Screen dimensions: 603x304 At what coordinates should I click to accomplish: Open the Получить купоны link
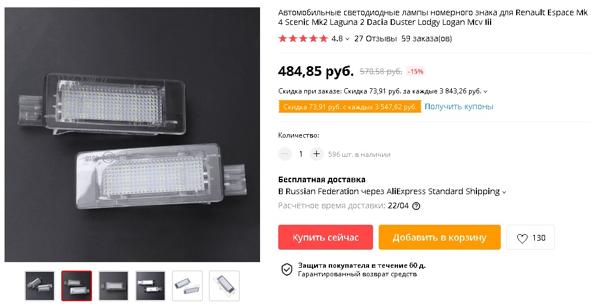[x=459, y=106]
